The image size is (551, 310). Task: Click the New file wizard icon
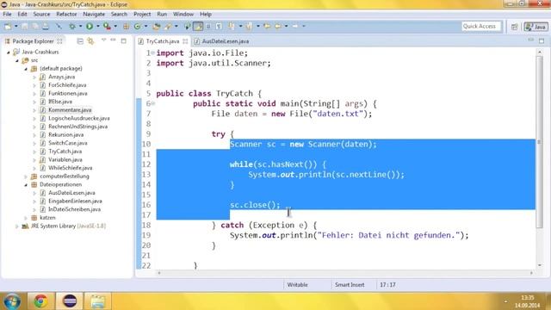coord(7,27)
